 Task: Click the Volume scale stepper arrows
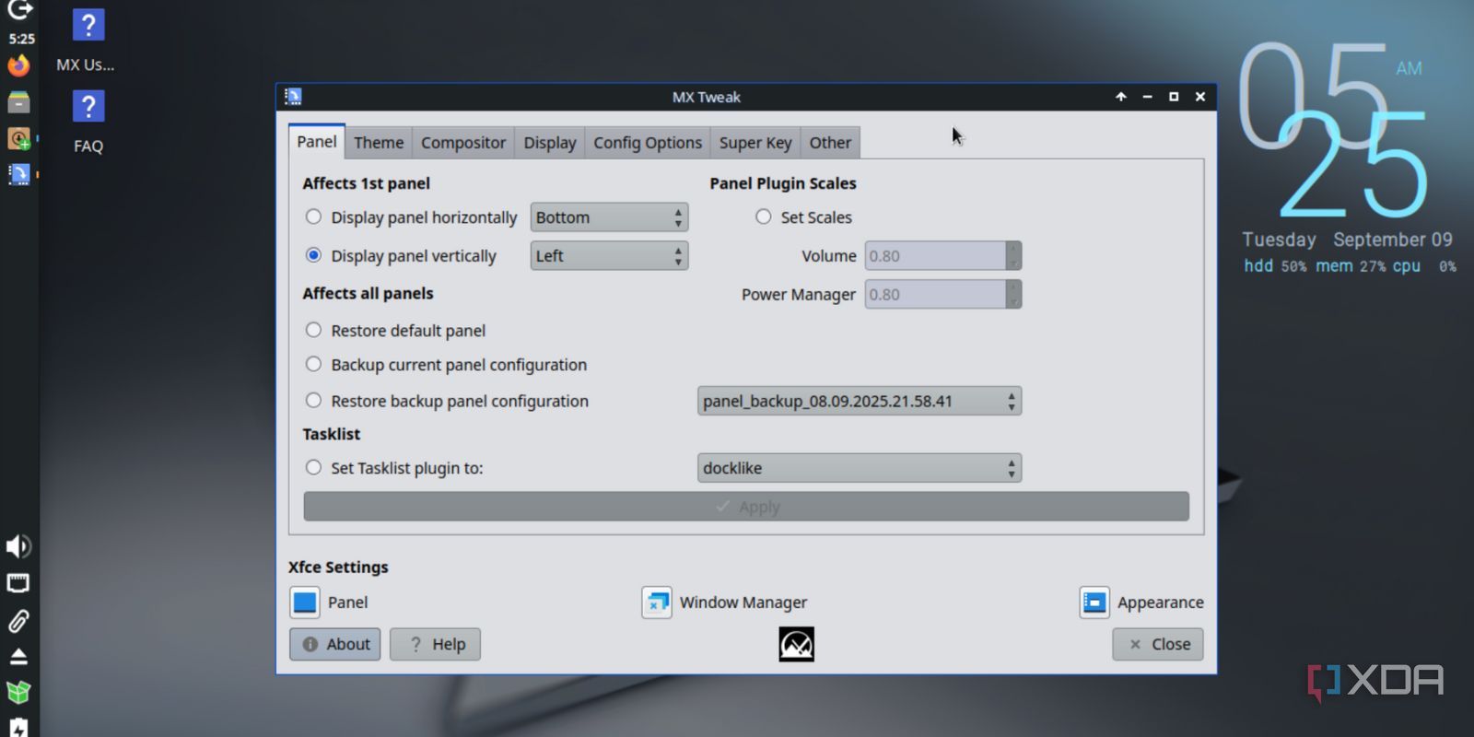click(1013, 256)
